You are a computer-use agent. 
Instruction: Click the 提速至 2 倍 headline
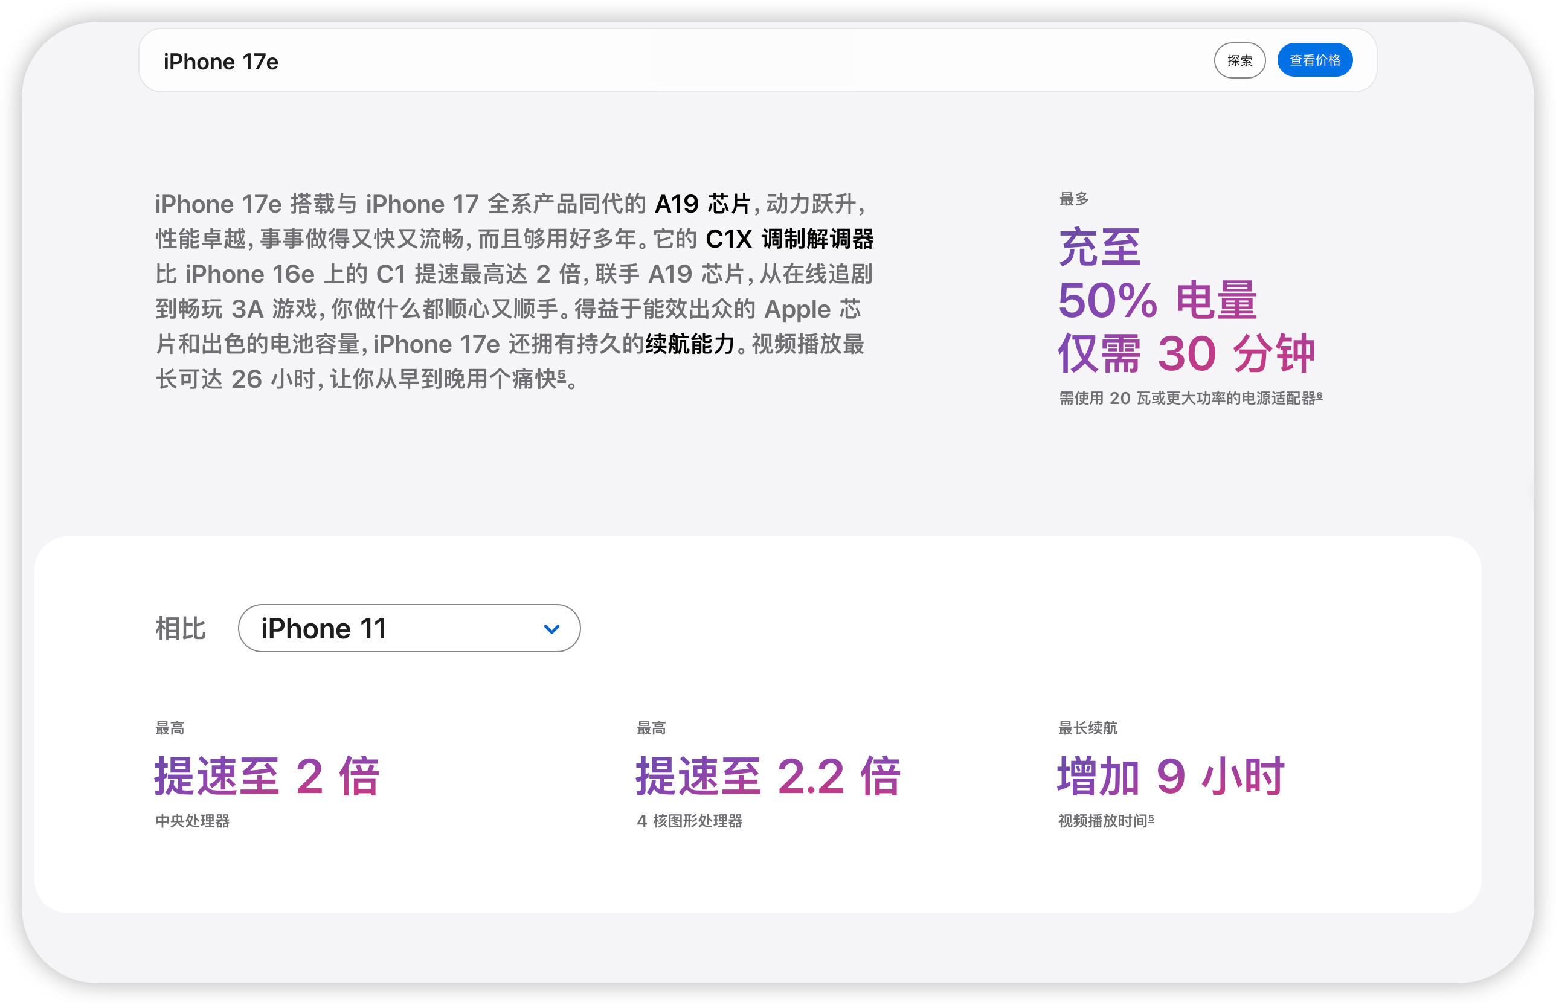coord(267,776)
